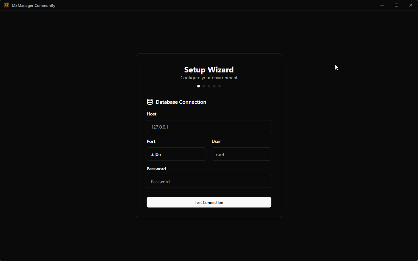Click into the Port field showing 3306
This screenshot has height=261, width=418.
176,154
